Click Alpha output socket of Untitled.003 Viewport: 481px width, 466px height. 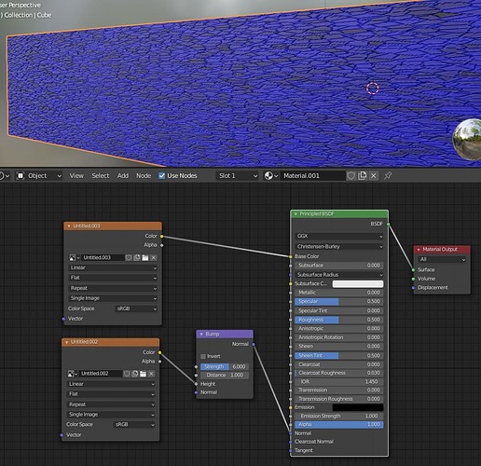(x=161, y=245)
